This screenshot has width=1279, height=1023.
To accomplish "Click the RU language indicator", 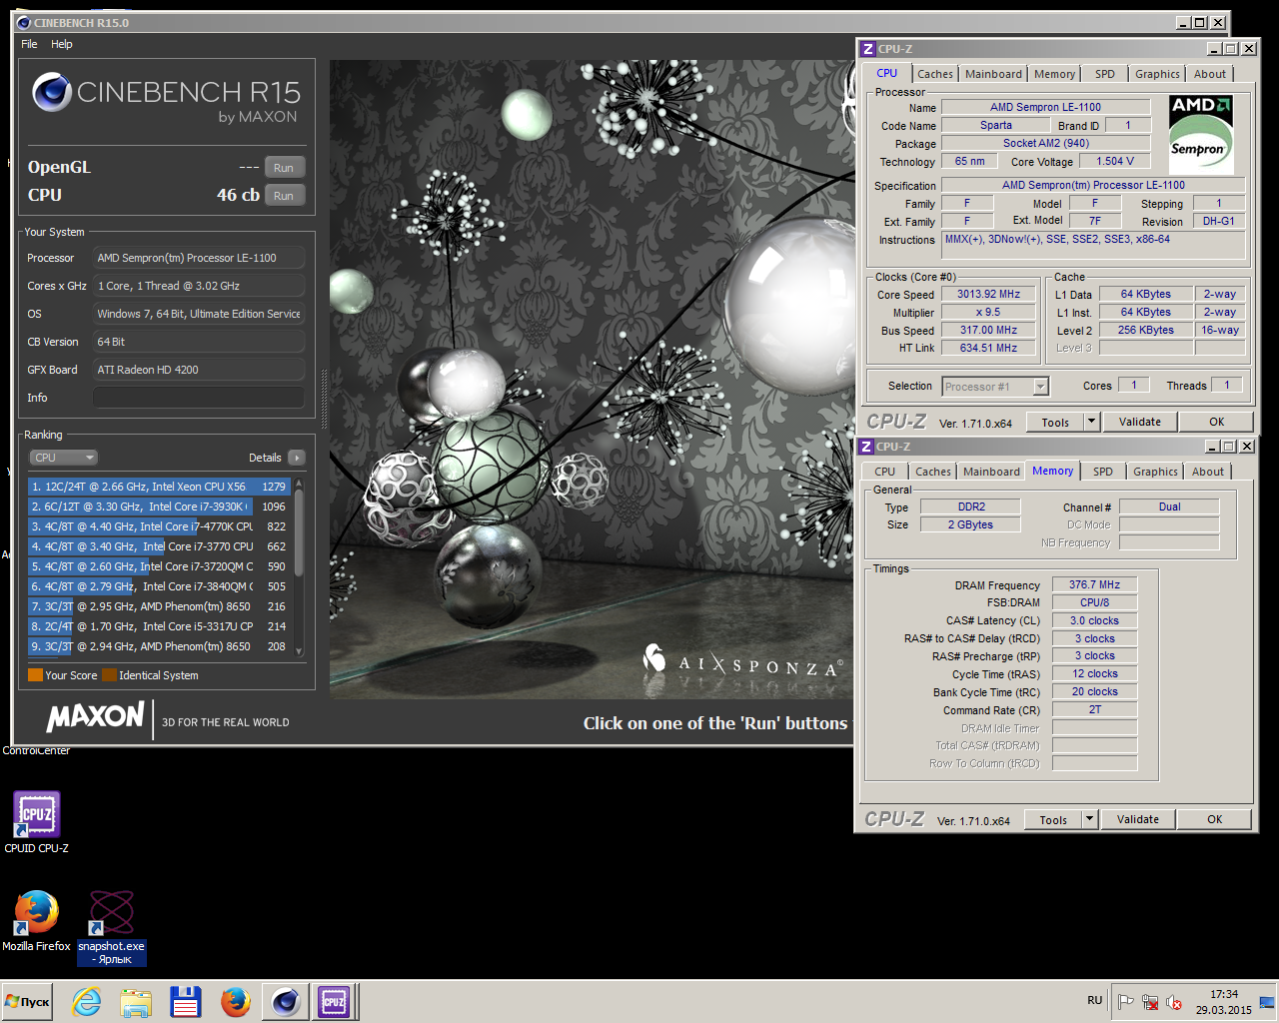I will [x=1095, y=1001].
